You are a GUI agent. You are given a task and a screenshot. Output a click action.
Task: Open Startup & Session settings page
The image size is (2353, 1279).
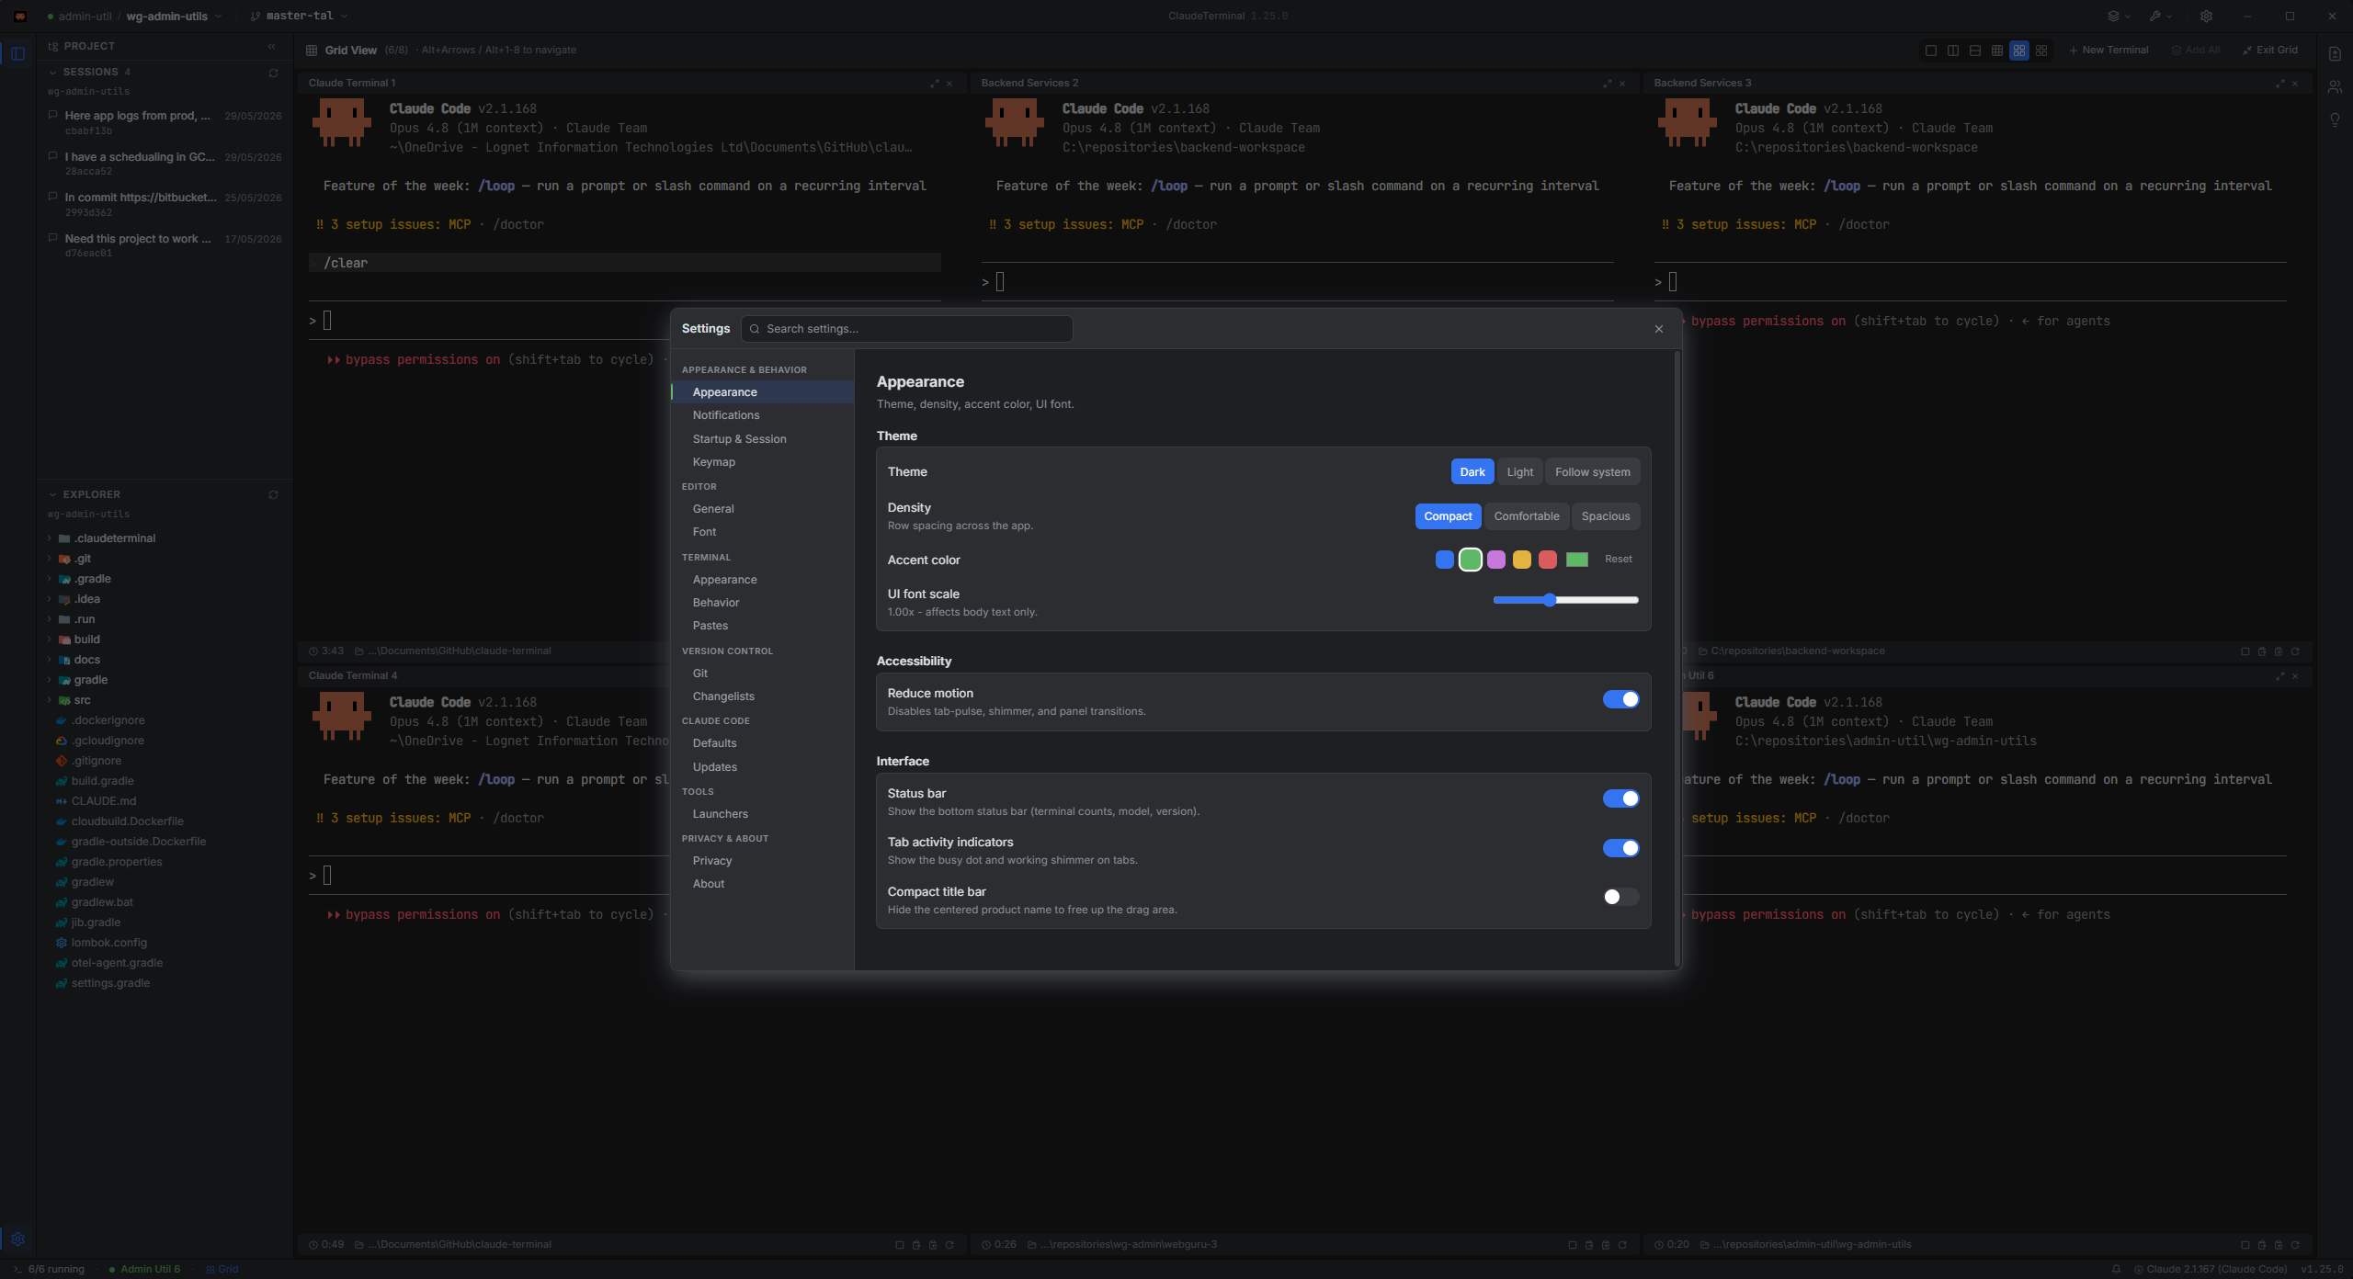(763, 439)
